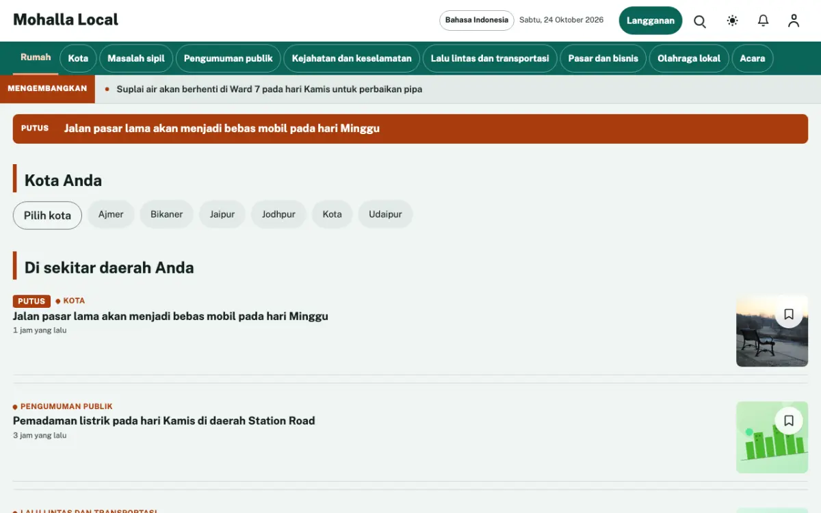The image size is (821, 513).
Task: Bookmark the Jalan pasar lama article
Action: [789, 314]
